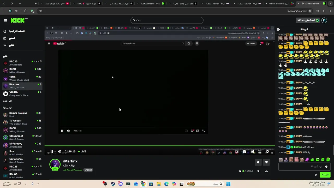Select iMartinx channel in sidebar
This screenshot has width=334, height=188.
(x=22, y=86)
